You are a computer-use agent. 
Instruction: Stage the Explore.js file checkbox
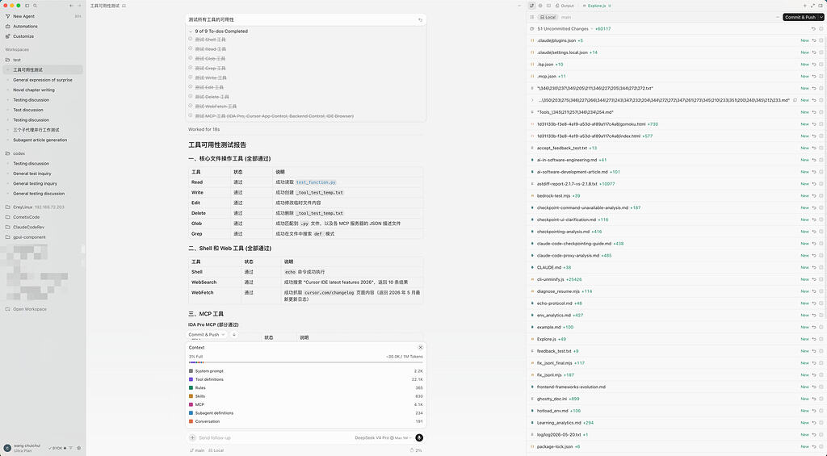coord(821,339)
